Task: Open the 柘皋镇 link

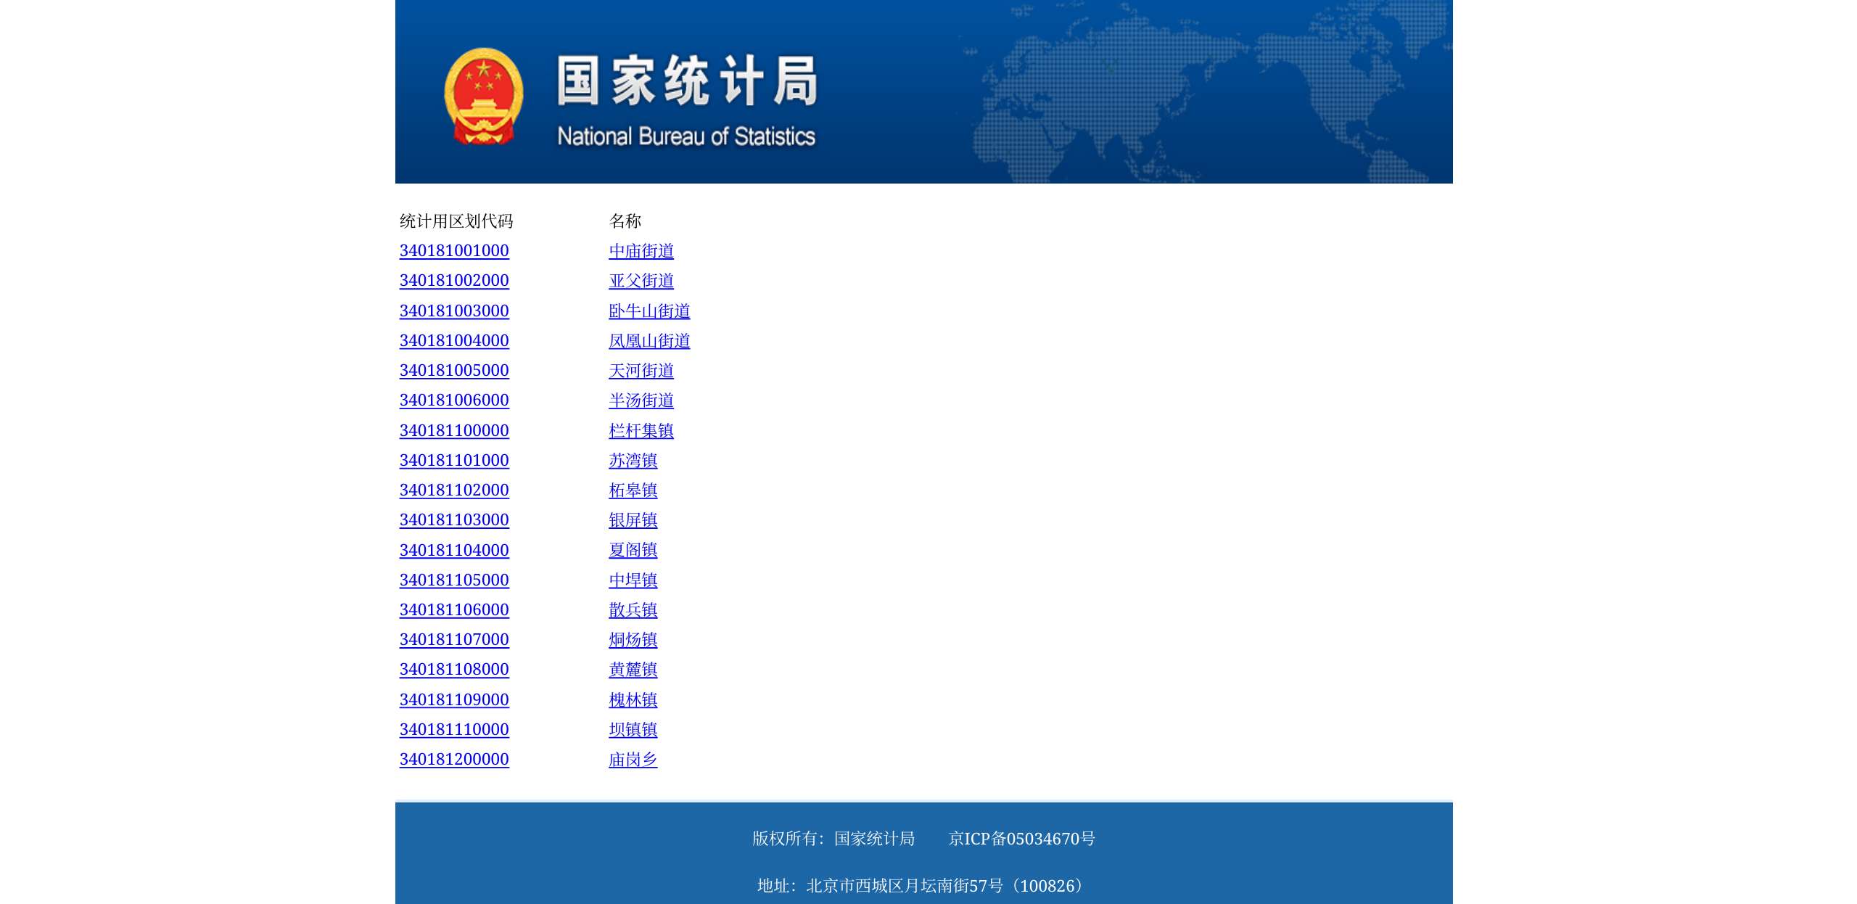Action: point(633,490)
